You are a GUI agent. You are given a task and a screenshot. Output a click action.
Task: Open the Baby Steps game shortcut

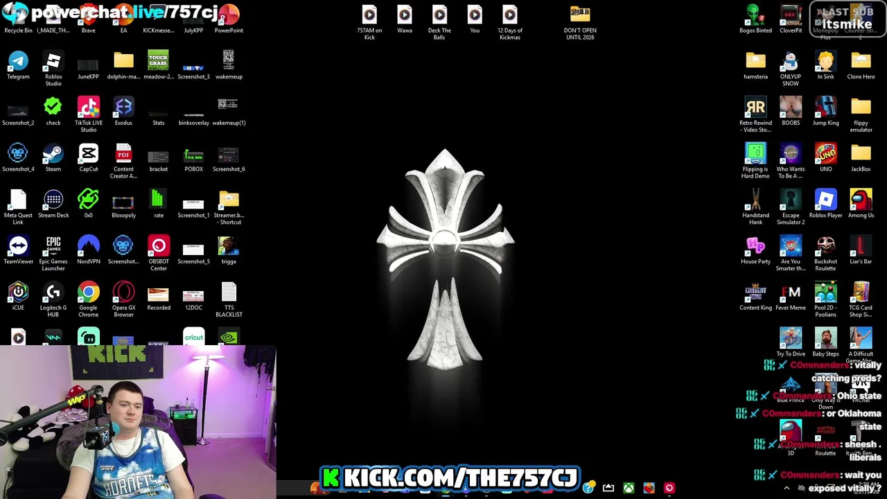[x=825, y=342]
